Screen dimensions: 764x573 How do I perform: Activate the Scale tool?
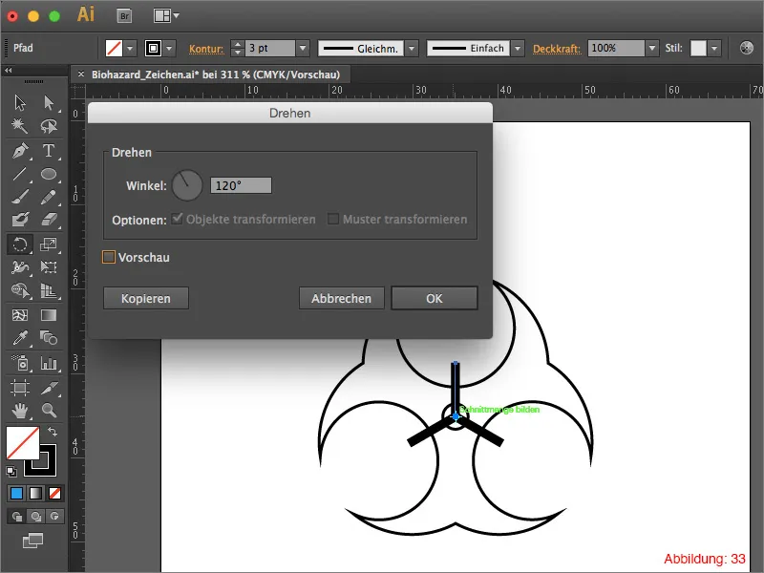[x=49, y=244]
